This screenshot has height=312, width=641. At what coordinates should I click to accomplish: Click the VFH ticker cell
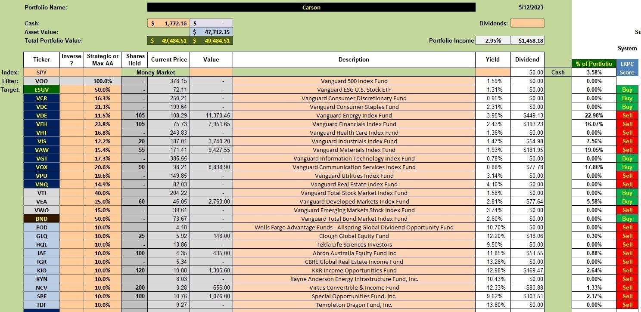pyautogui.click(x=41, y=124)
